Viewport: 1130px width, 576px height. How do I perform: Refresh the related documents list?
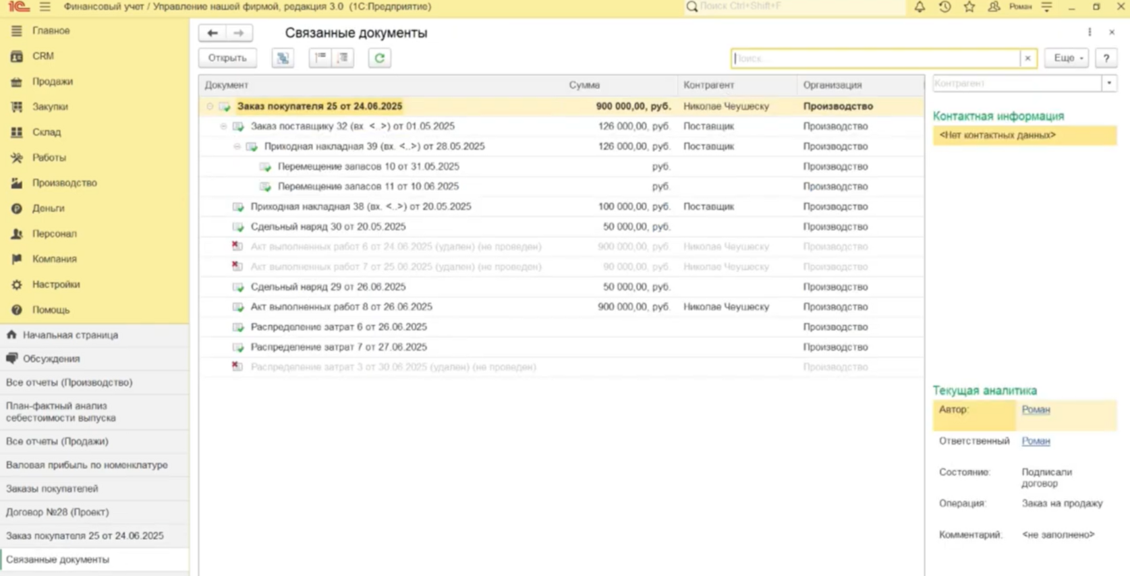(x=380, y=58)
